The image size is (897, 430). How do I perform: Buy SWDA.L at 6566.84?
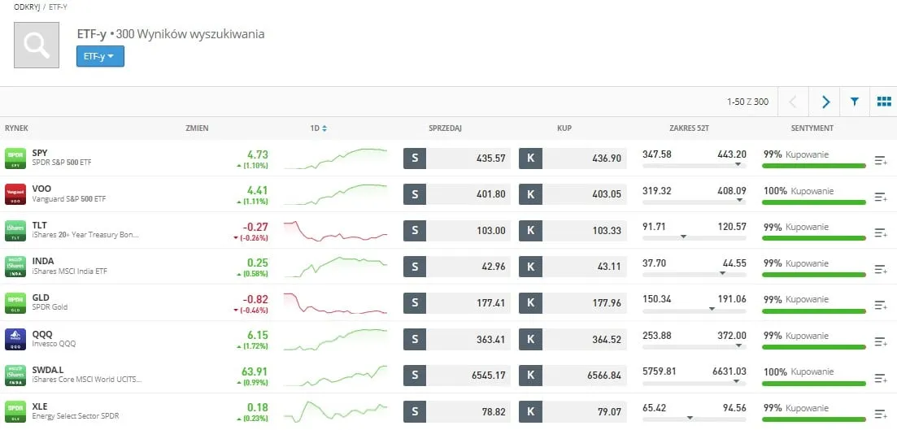tap(573, 375)
